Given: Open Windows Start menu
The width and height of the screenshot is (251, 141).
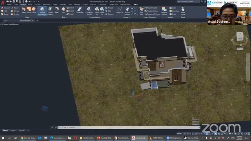Looking at the screenshot, I should click(x=3, y=138).
